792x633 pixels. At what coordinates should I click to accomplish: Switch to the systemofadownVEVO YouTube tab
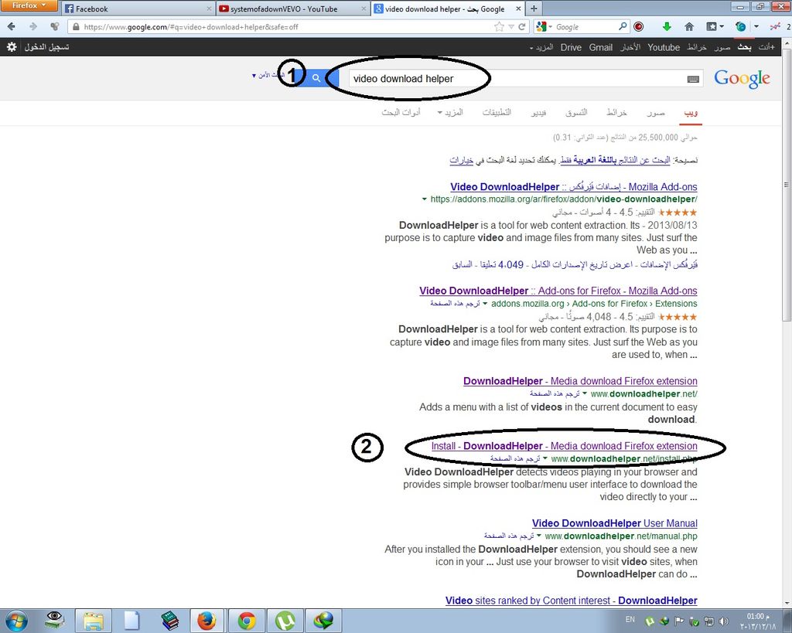(293, 9)
